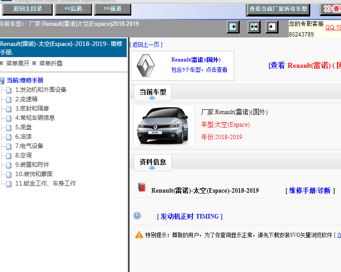The height and width of the screenshot is (272, 341).
Task: Click the red book icon
Action: click(142, 187)
